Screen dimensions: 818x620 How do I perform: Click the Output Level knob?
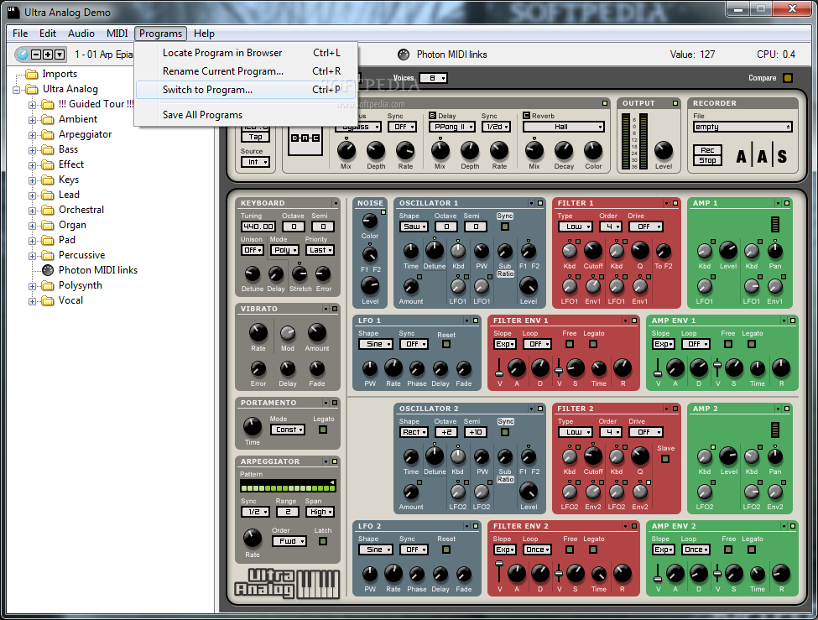pos(664,150)
